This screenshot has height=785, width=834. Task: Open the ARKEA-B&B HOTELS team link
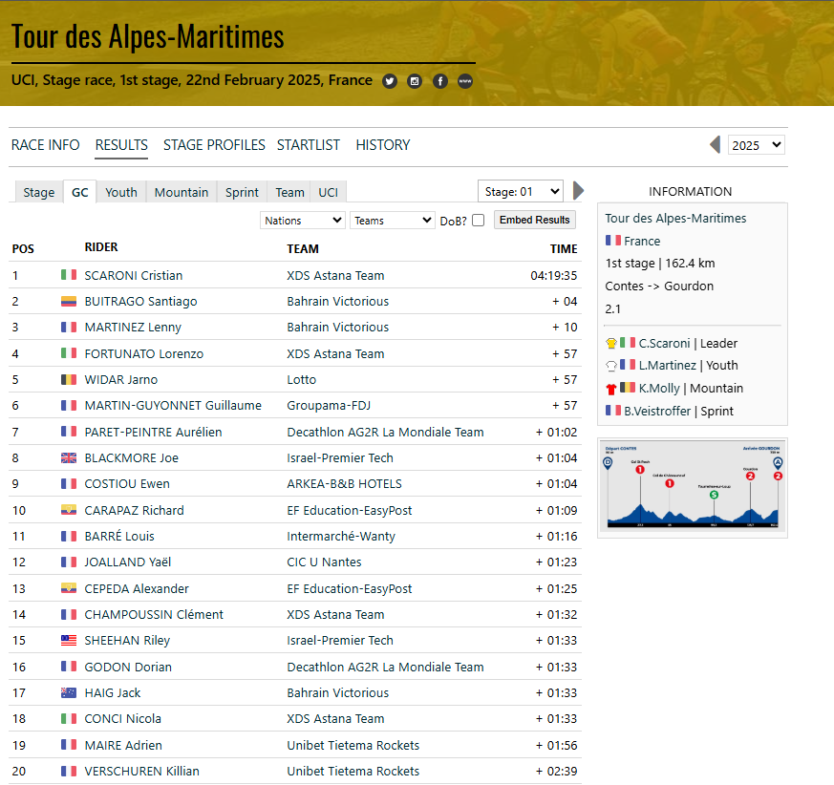coord(344,484)
